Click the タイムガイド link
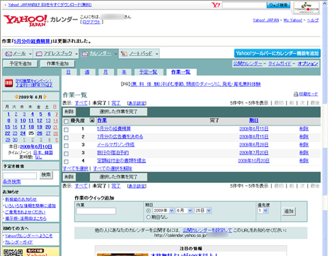The image size is (328, 256). pyautogui.click(x=279, y=63)
